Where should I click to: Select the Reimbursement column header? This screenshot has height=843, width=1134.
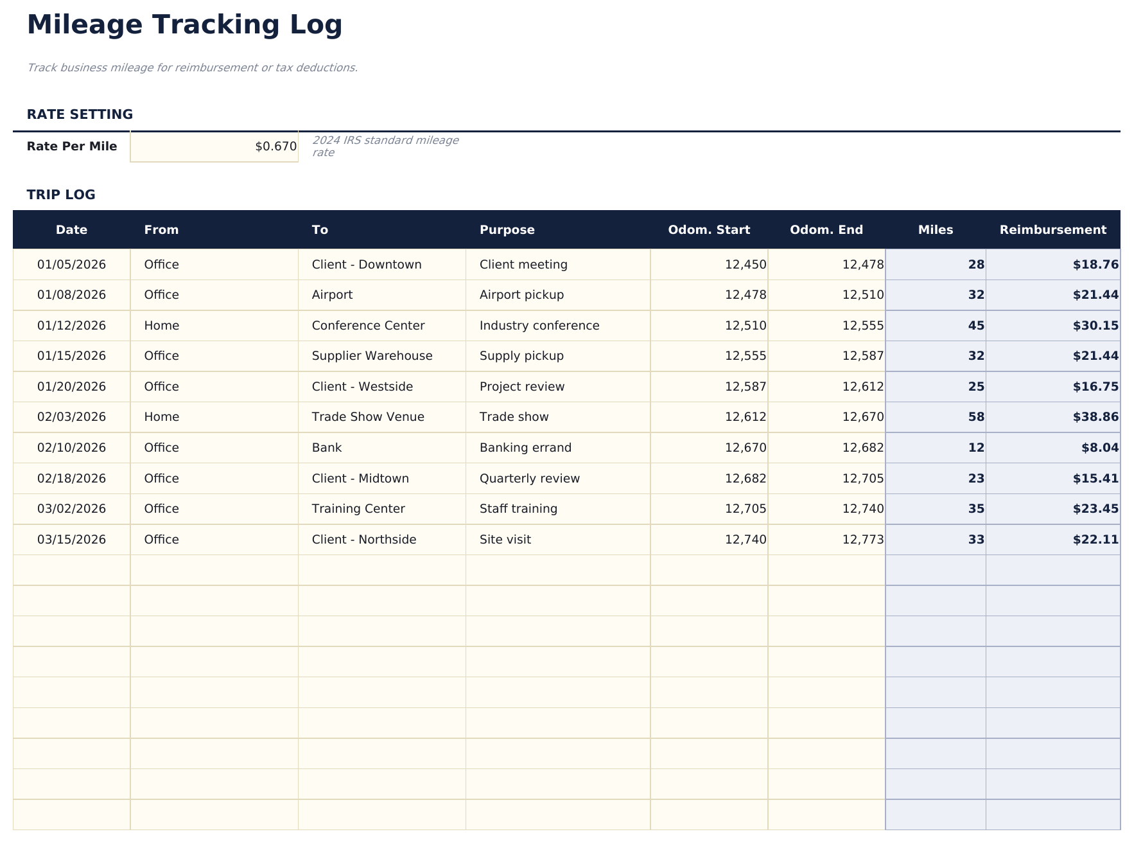(x=1053, y=229)
